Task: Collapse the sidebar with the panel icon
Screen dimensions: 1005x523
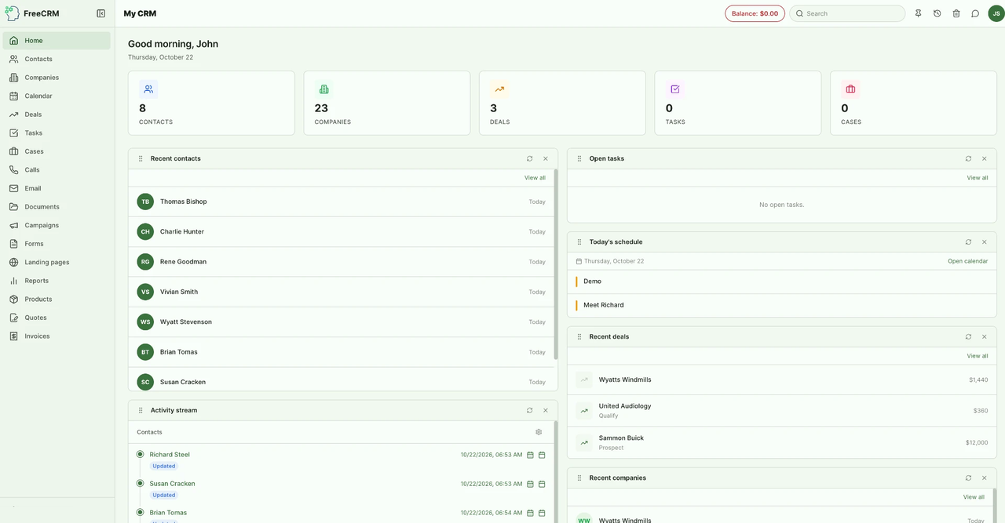Action: [100, 13]
